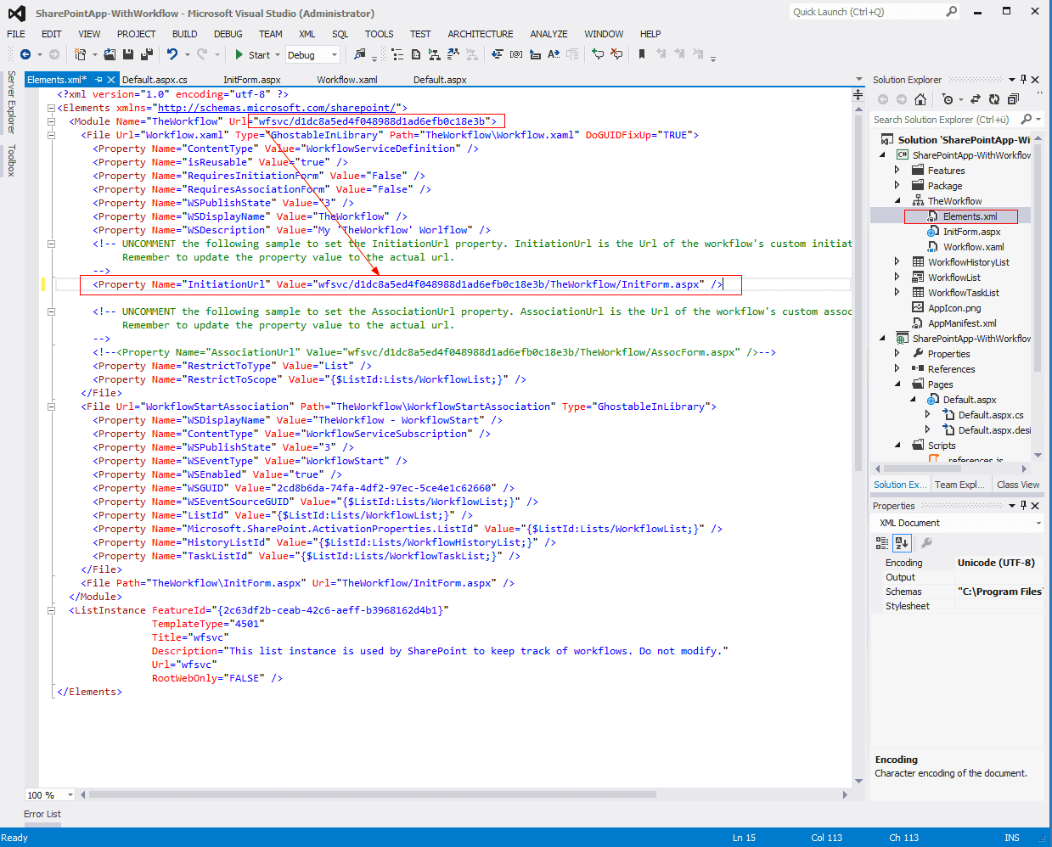Toggle auto-hide pin on Solution Explorer

pyautogui.click(x=1023, y=80)
